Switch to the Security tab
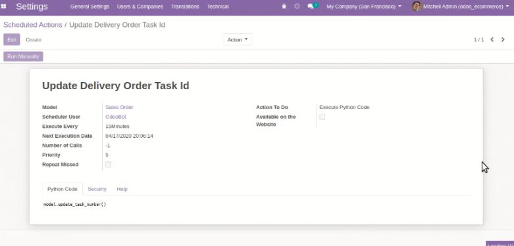This screenshot has width=514, height=246. click(97, 189)
